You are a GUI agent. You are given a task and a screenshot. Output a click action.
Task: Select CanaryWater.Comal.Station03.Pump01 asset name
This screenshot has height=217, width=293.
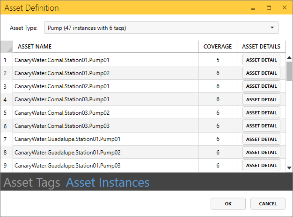tap(62, 99)
